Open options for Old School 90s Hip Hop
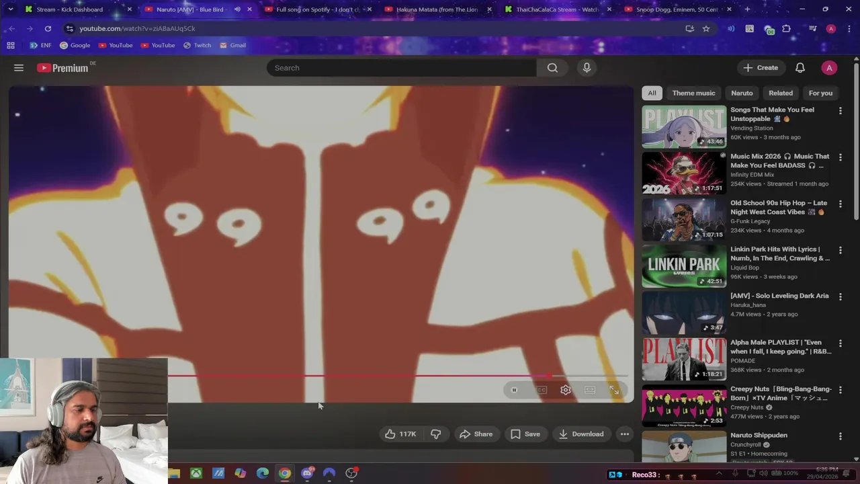The height and width of the screenshot is (484, 860). point(840,203)
